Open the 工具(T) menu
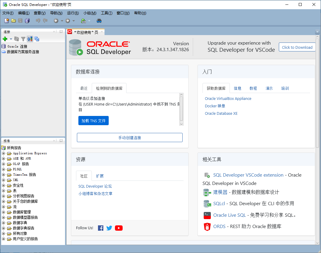321x253 pixels. tap(107, 13)
